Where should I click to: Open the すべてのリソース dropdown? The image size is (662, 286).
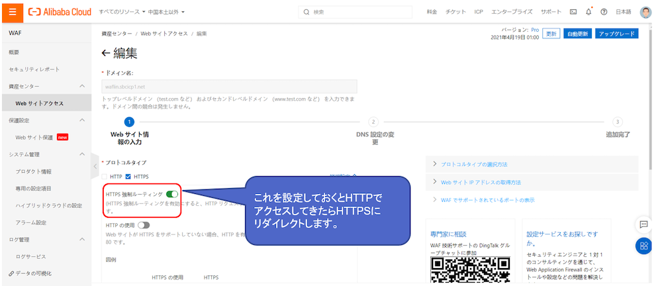point(122,12)
